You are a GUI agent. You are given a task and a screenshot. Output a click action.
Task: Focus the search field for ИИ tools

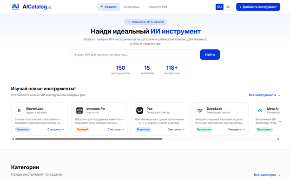(x=135, y=54)
